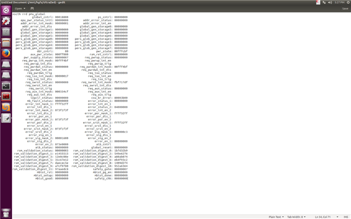Viewport: 351px width, 219px height.
Task: Click the rom_validation_status value 00000003
Action: [x=62, y=151]
